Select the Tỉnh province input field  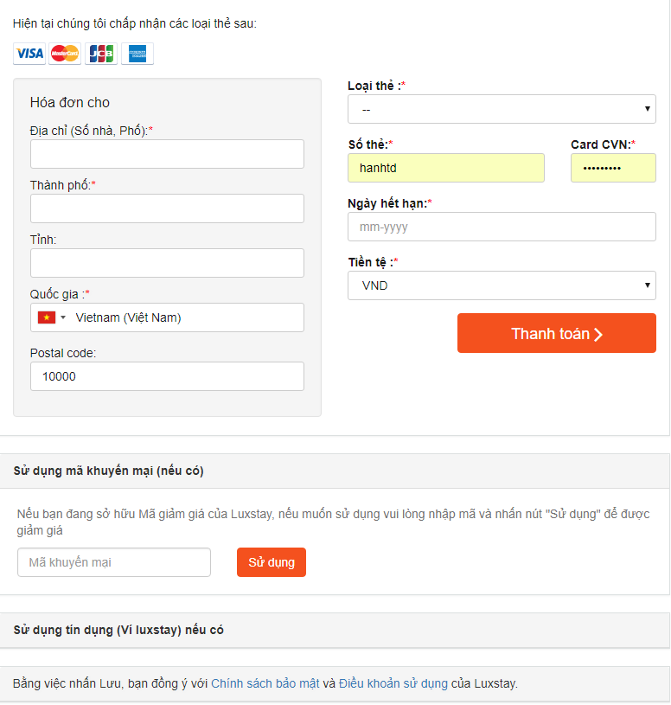[167, 263]
